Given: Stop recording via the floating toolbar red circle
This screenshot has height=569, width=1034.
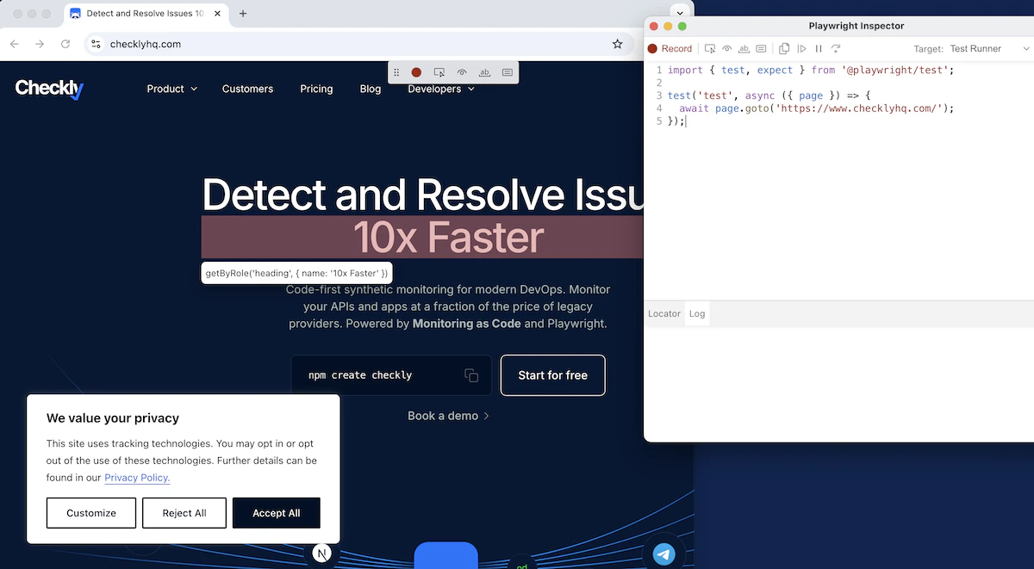Looking at the screenshot, I should (x=416, y=72).
